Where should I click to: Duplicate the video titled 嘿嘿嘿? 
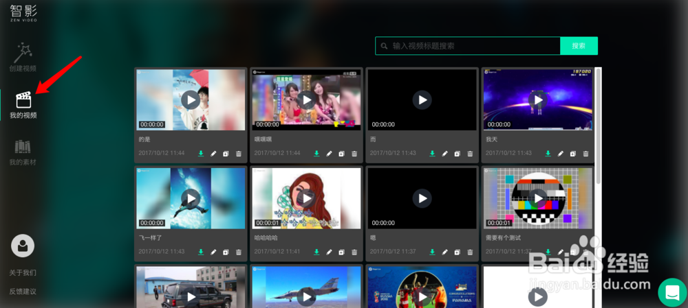tap(341, 154)
